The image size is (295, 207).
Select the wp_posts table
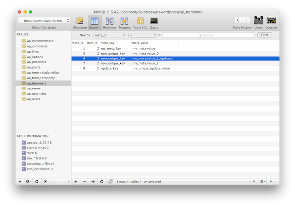(x=43, y=67)
